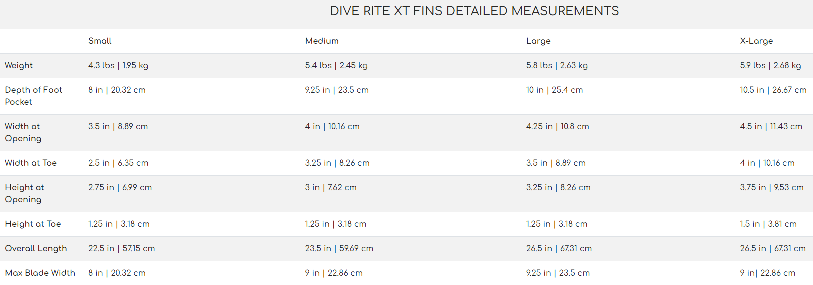Click the Weight row label

(19, 66)
